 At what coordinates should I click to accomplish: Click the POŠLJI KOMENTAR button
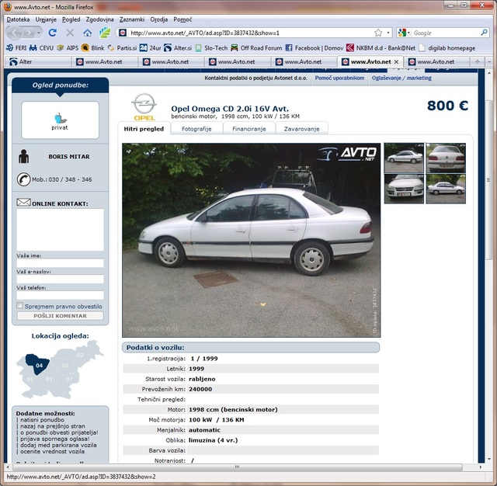pyautogui.click(x=61, y=316)
